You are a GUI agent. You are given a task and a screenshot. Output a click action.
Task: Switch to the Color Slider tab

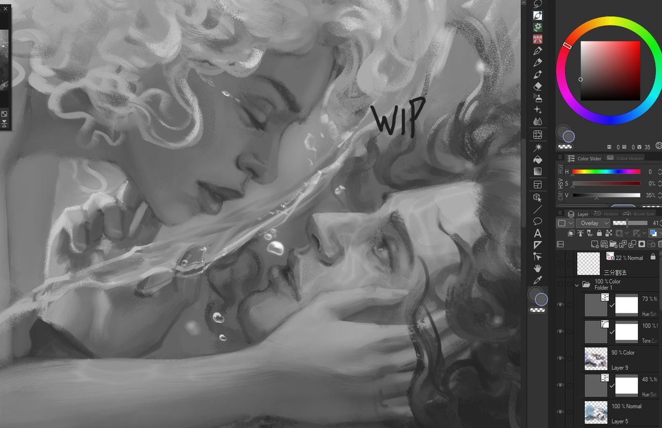585,158
